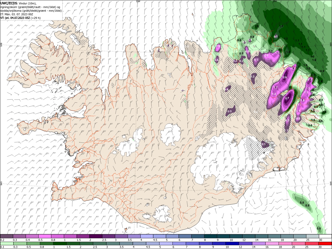This screenshot has width=332, height=249.
Task: Click the 0.9 rainfall value offshore
Action: click(322, 71)
